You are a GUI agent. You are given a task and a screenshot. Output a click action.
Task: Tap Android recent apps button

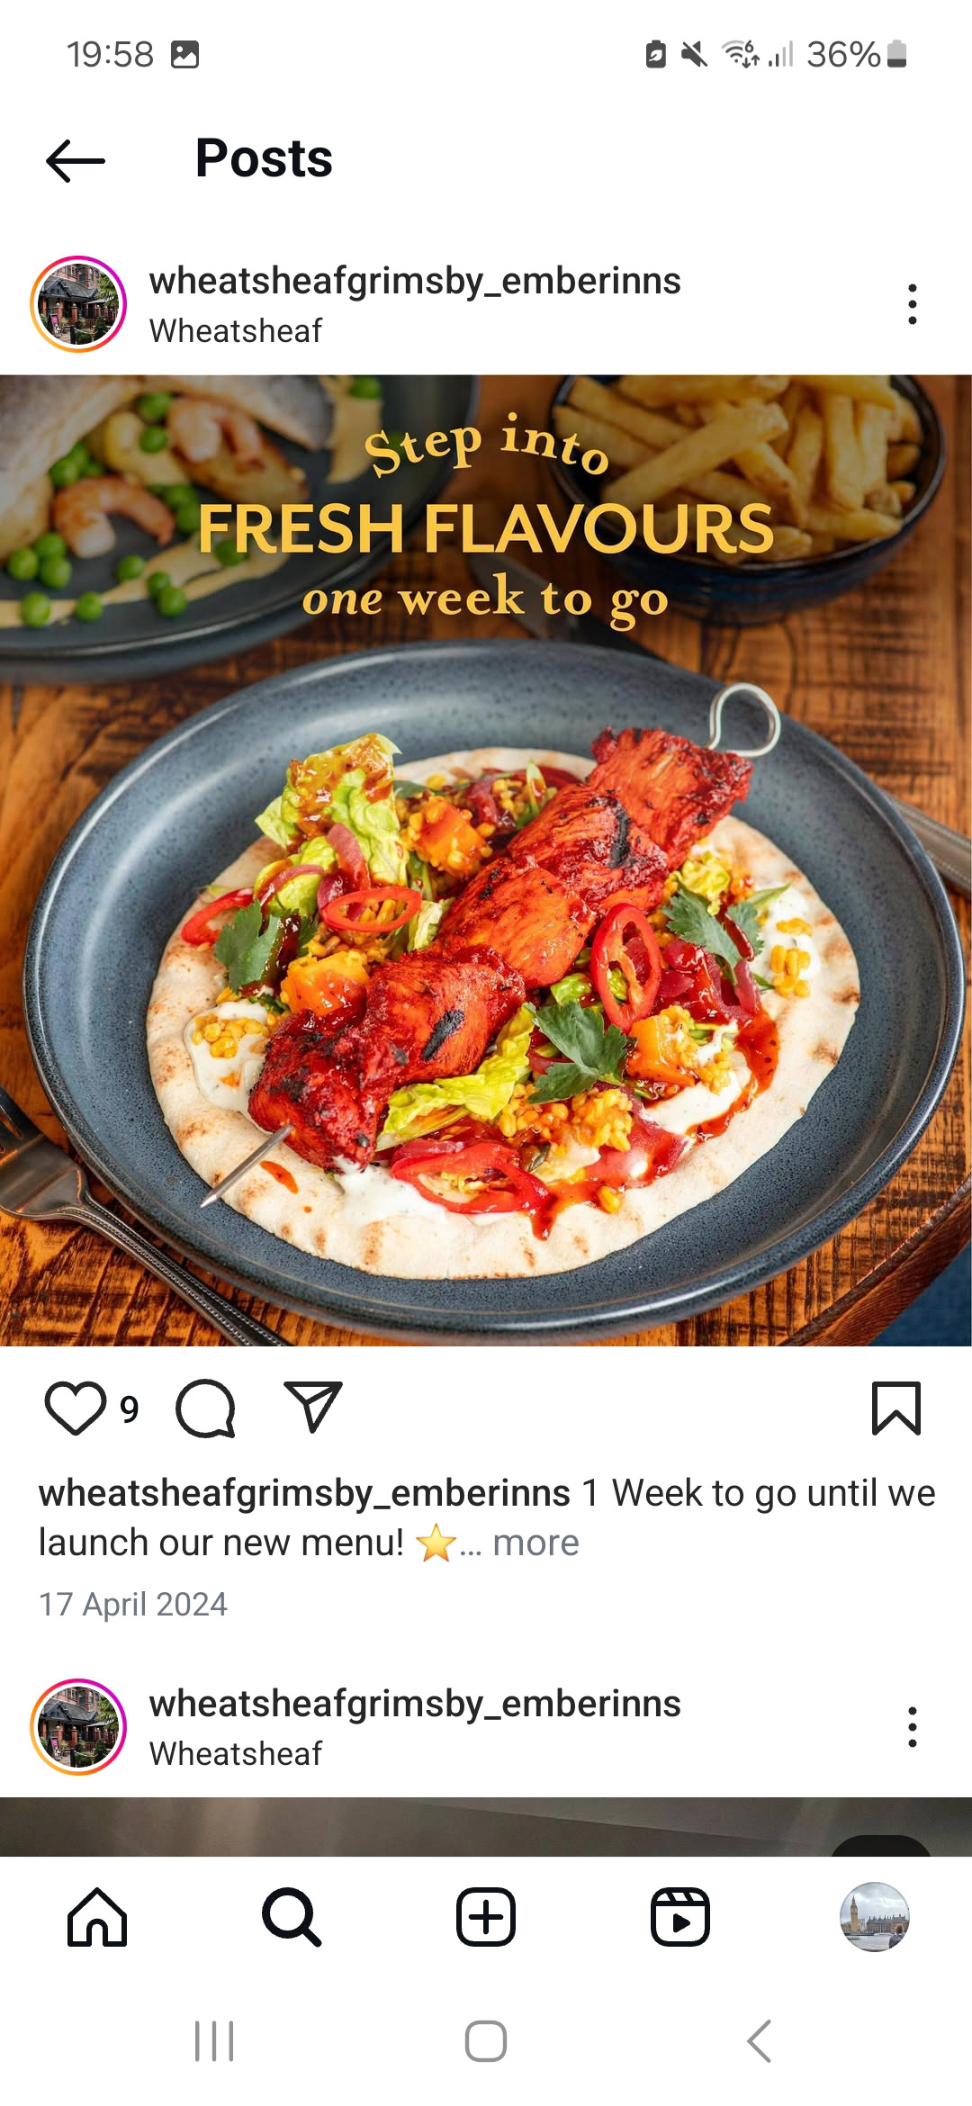click(214, 2041)
